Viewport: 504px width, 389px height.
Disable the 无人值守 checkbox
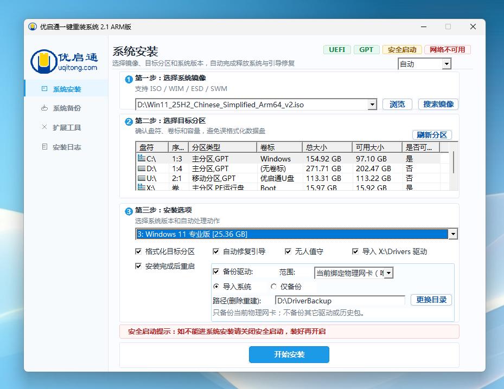288,251
